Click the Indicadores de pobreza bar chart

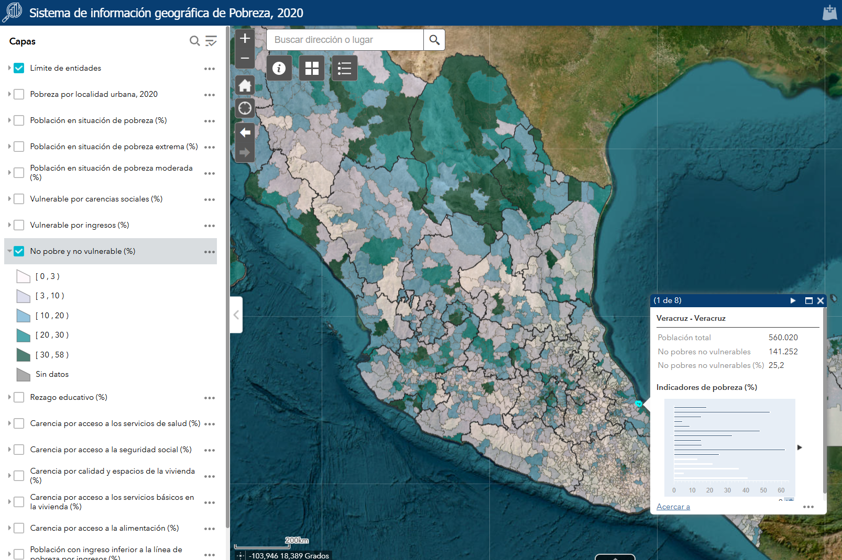[730, 447]
